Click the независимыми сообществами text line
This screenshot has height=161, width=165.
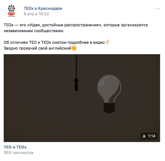pos(34,31)
